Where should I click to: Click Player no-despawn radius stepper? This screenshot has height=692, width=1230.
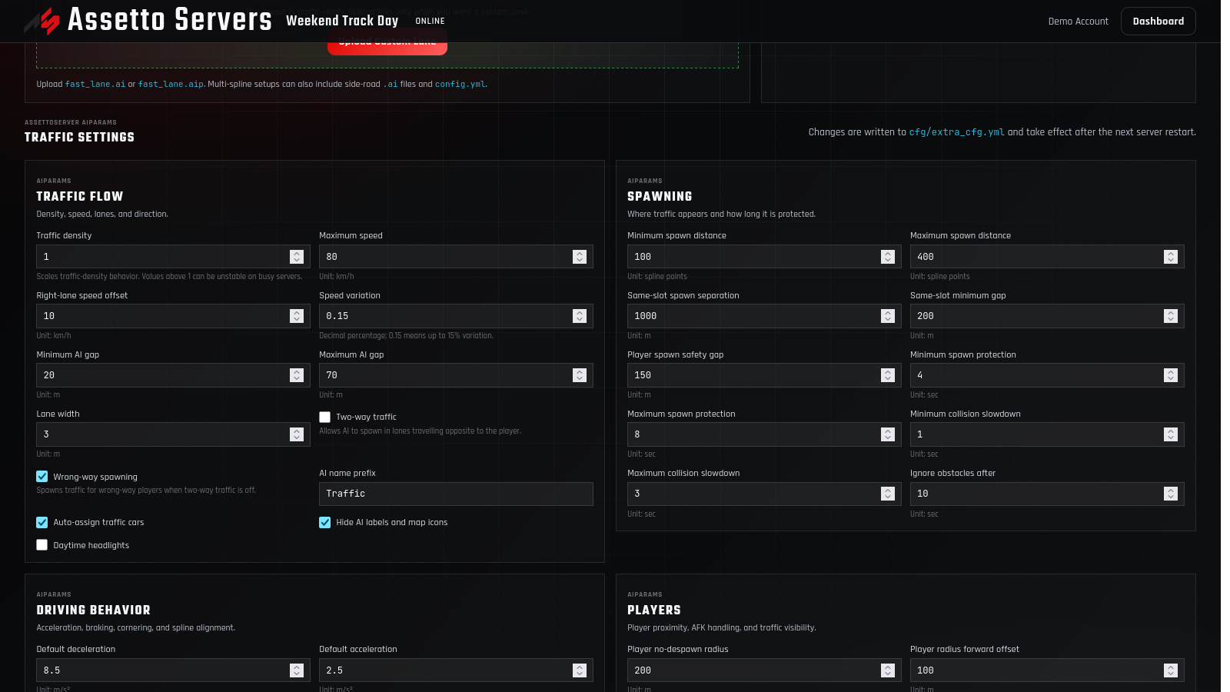tap(888, 670)
